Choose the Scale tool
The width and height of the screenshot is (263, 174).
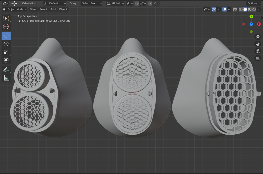tap(6, 52)
